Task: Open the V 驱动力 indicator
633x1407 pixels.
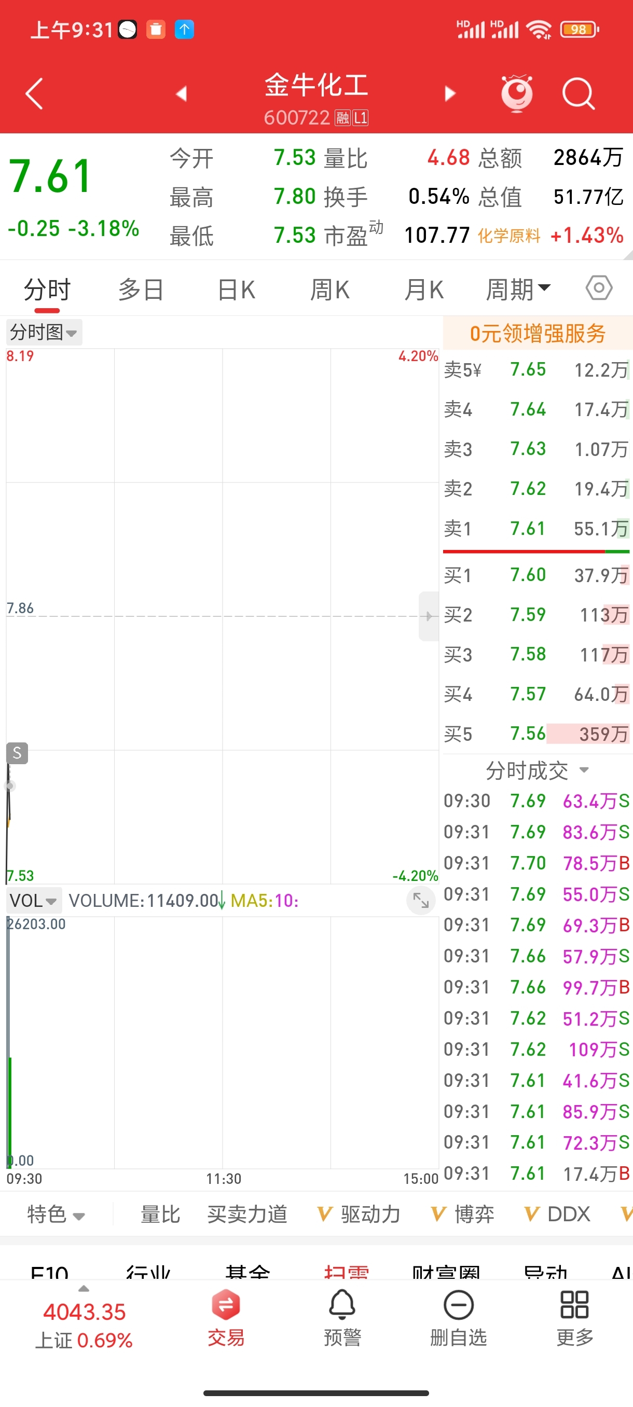Action: tap(359, 1214)
